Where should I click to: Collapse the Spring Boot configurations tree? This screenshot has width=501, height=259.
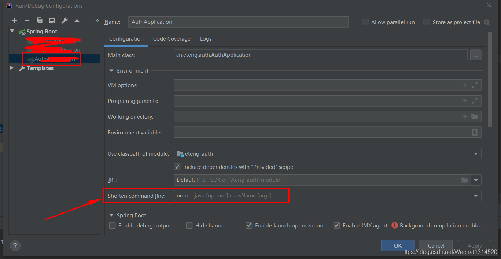(11, 32)
